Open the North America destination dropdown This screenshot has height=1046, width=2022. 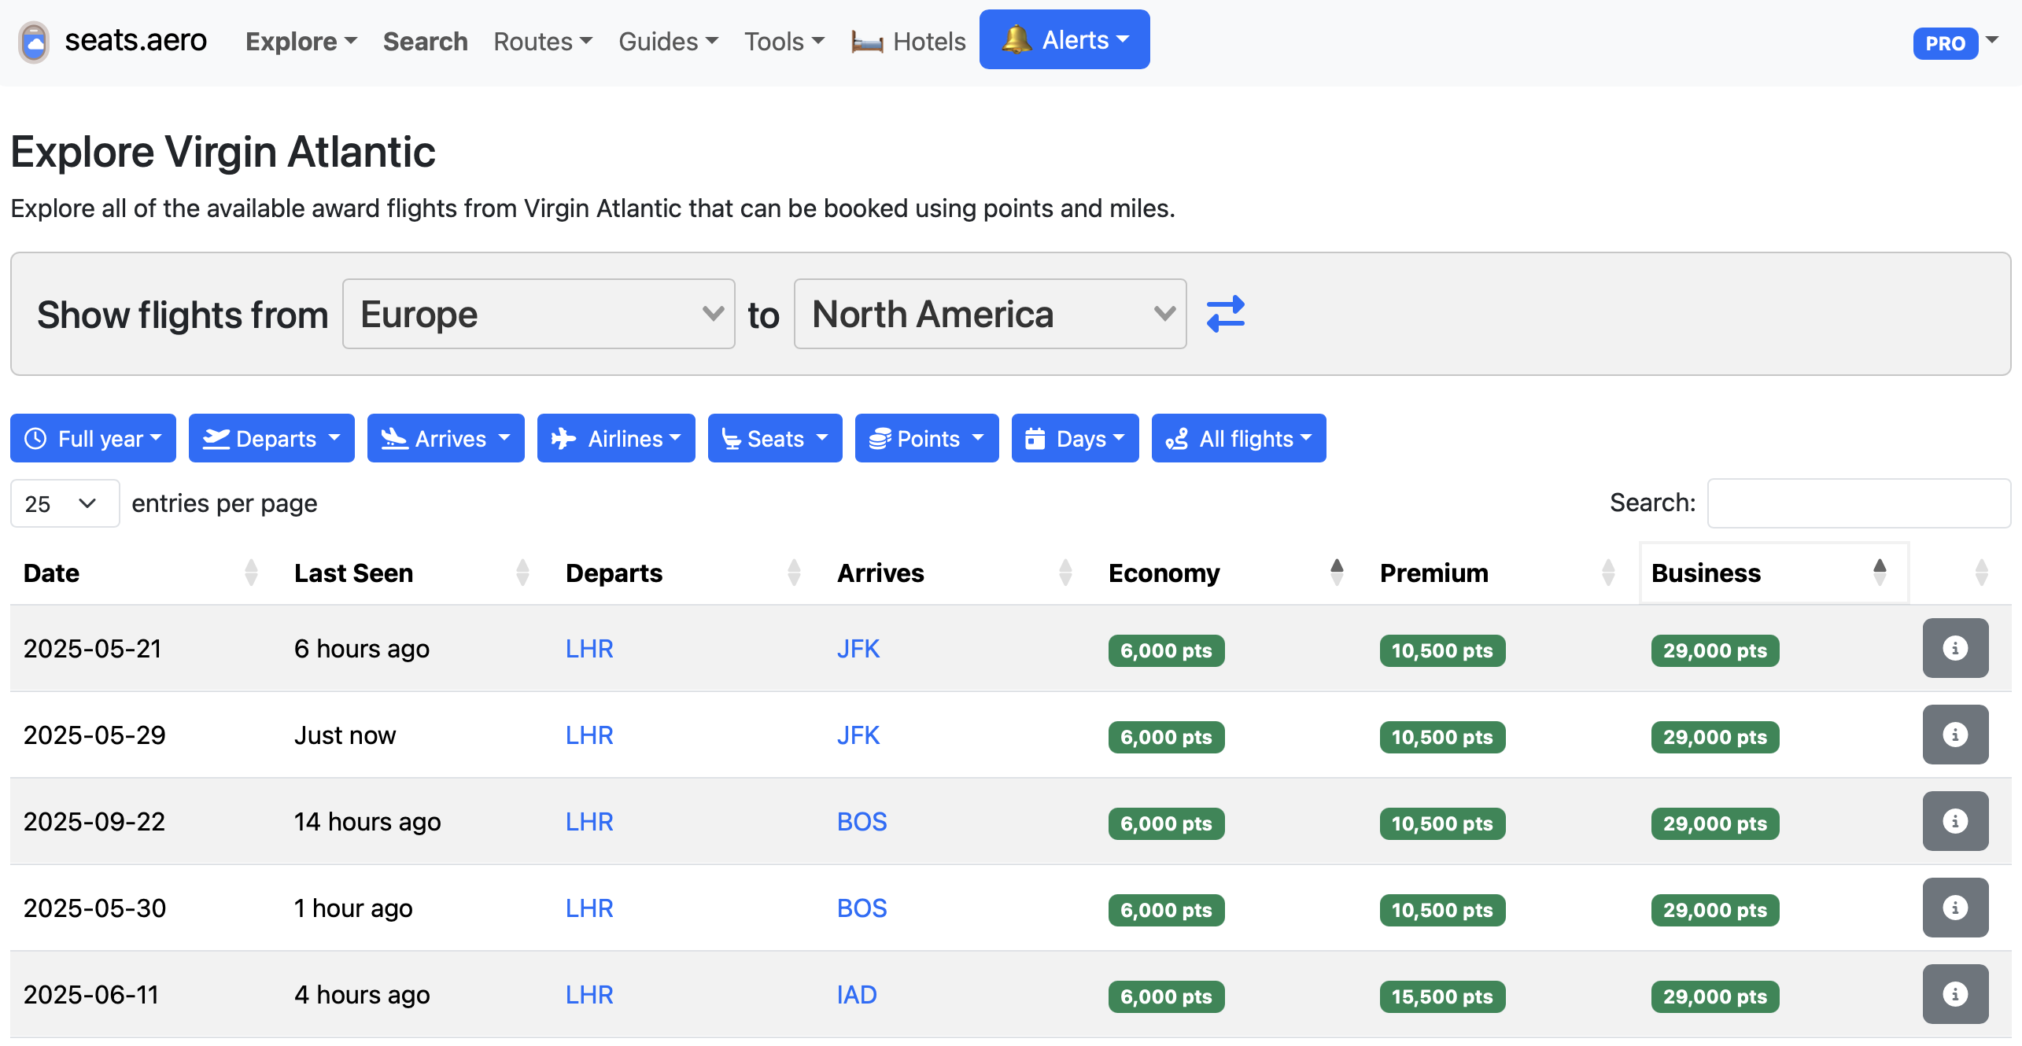point(991,314)
